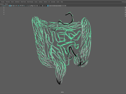Switch viewport to wireframe shading
The width and height of the screenshot is (126, 94).
[x=8, y=6]
